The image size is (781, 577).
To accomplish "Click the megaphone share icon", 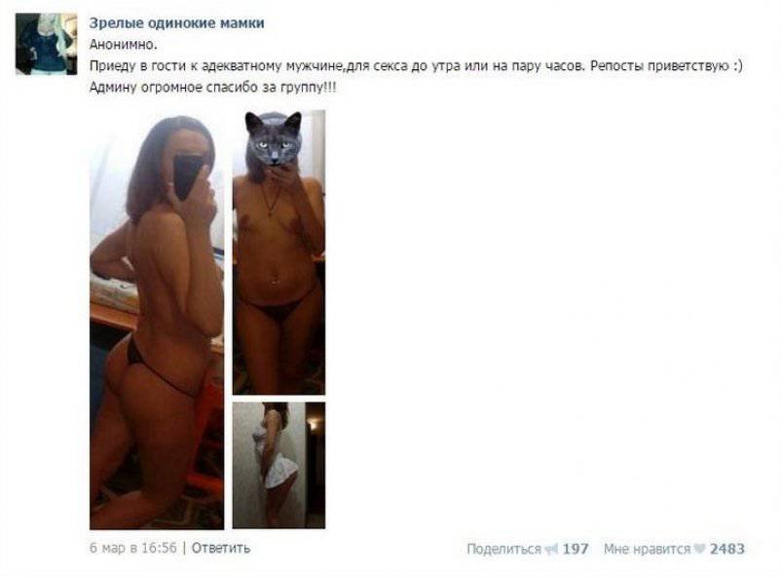I will tap(551, 550).
